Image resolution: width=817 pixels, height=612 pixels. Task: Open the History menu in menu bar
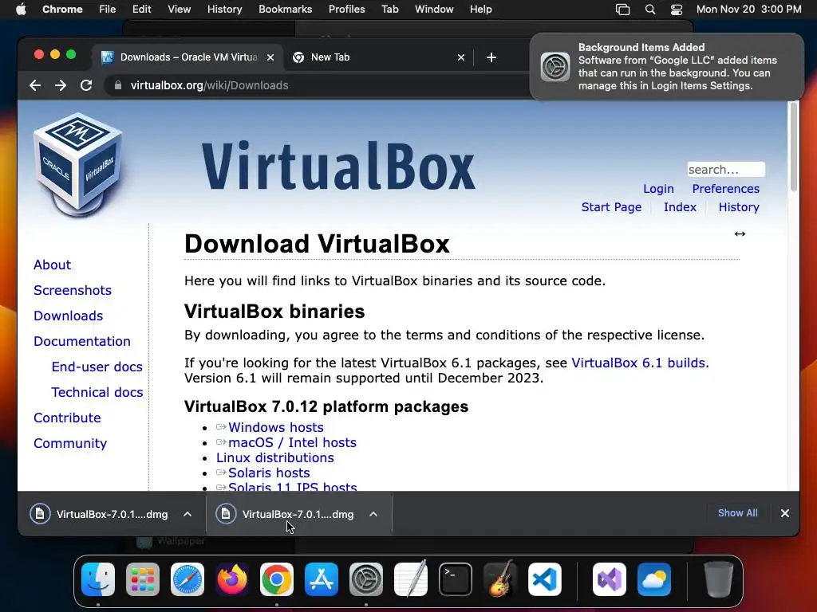pos(224,10)
